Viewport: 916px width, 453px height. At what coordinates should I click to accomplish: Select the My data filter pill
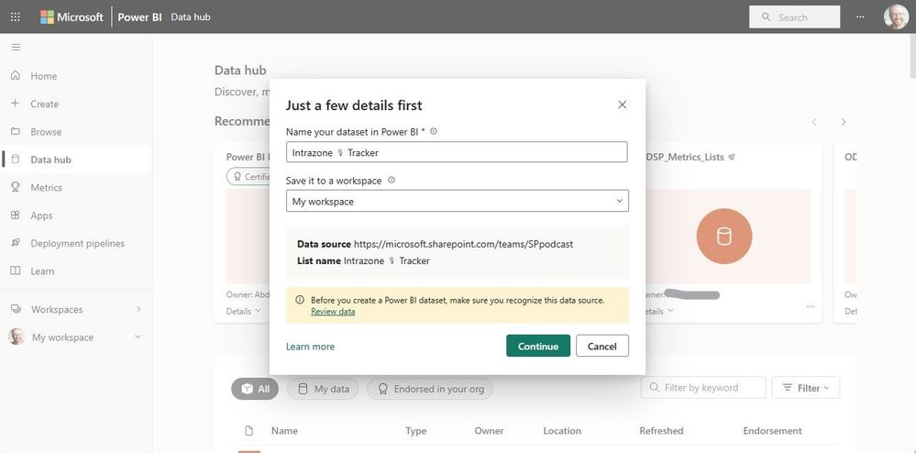[x=323, y=389]
